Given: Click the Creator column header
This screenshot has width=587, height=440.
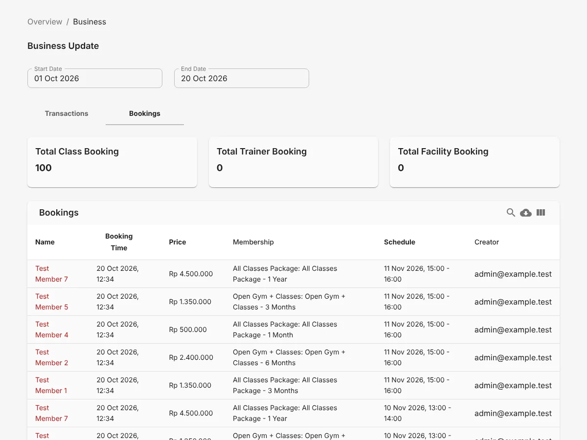Looking at the screenshot, I should 487,242.
